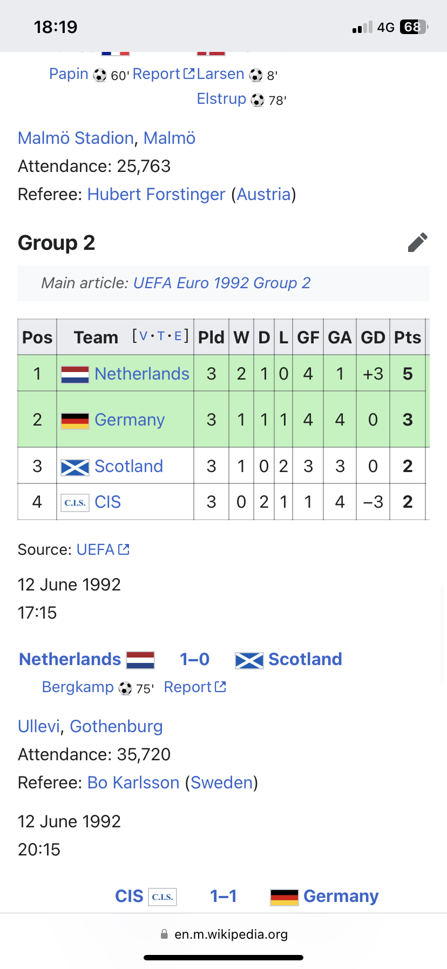
Task: Open Hubert Forstinger referee link
Action: click(x=156, y=195)
